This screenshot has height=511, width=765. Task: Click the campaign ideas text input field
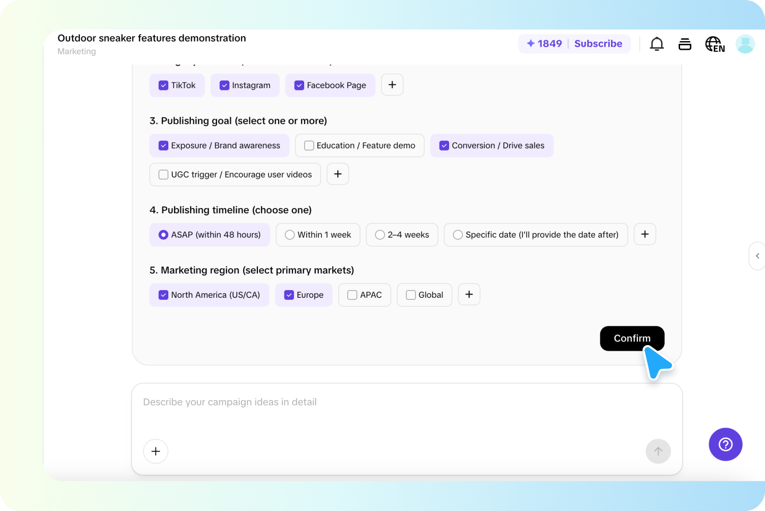pyautogui.click(x=356, y=402)
